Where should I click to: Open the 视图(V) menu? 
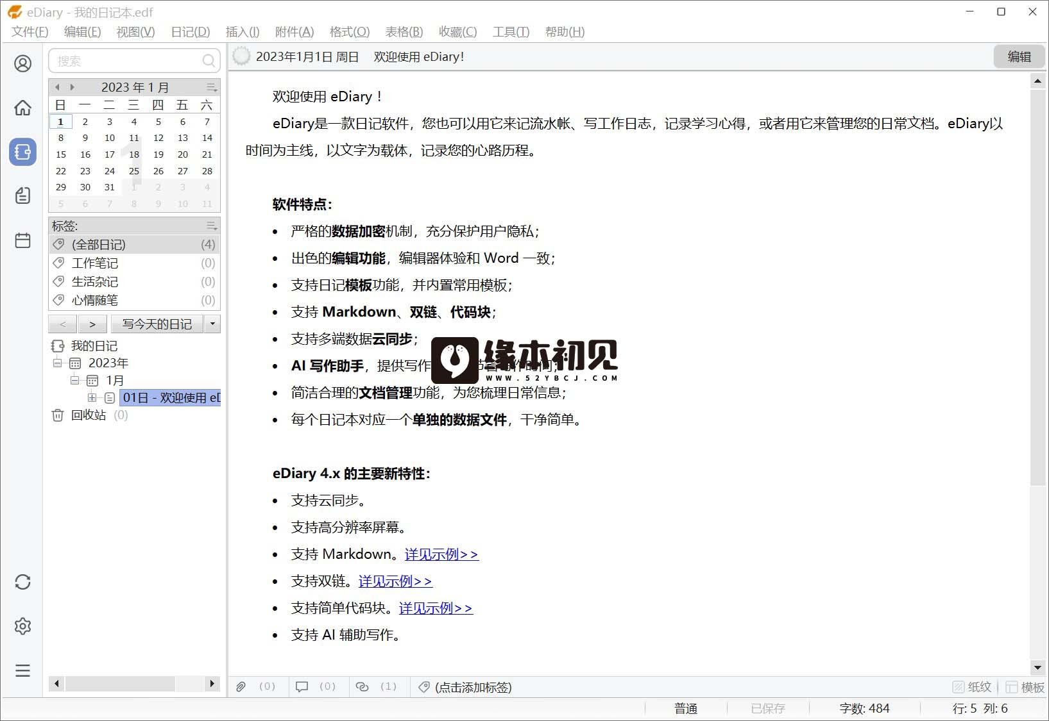click(x=135, y=31)
